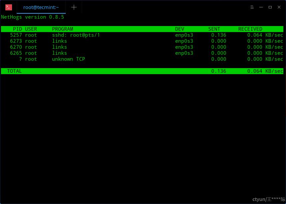Image resolution: width=286 pixels, height=204 pixels.
Task: Click the PROGRAM column header
Action: (62, 29)
